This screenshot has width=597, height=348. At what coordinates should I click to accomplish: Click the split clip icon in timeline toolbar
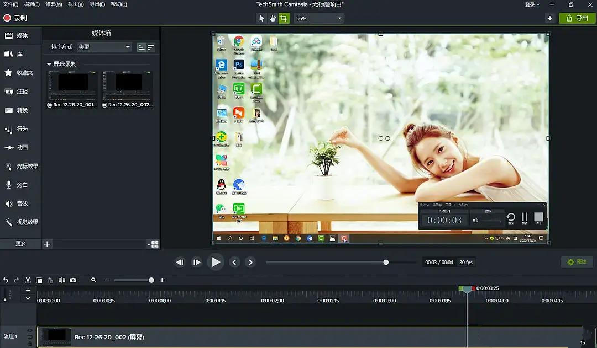[62, 280]
